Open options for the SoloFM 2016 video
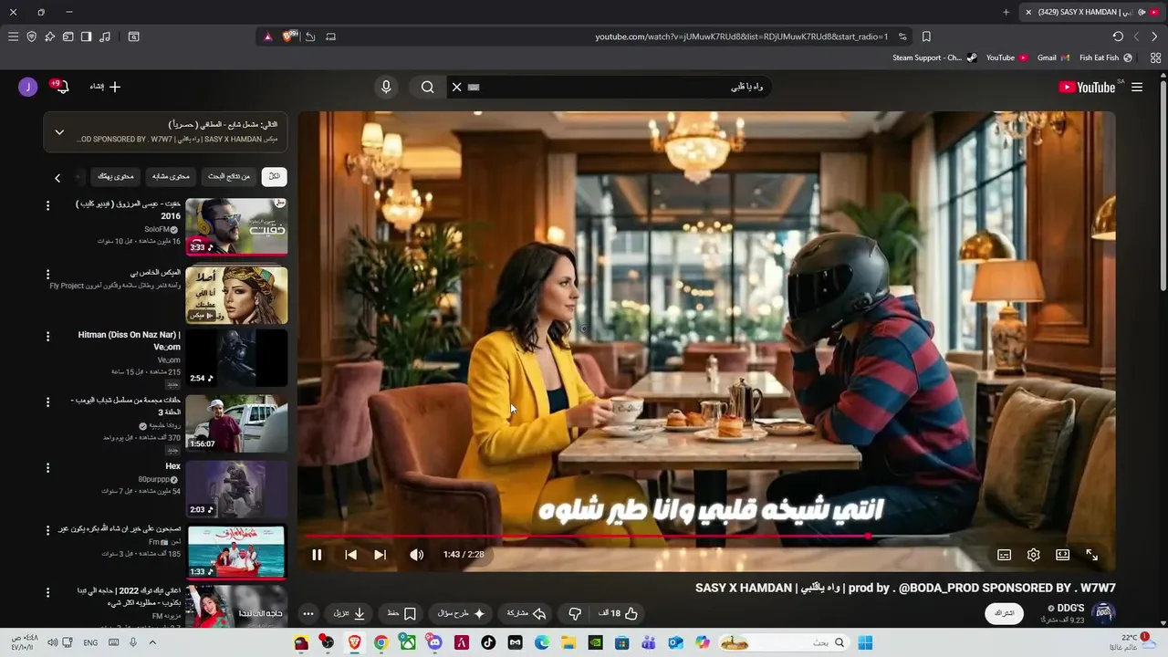 pyautogui.click(x=48, y=206)
